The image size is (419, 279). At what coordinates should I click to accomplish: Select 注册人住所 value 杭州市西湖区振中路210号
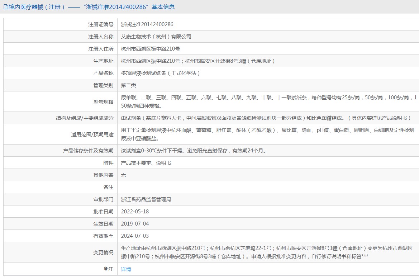(x=151, y=49)
